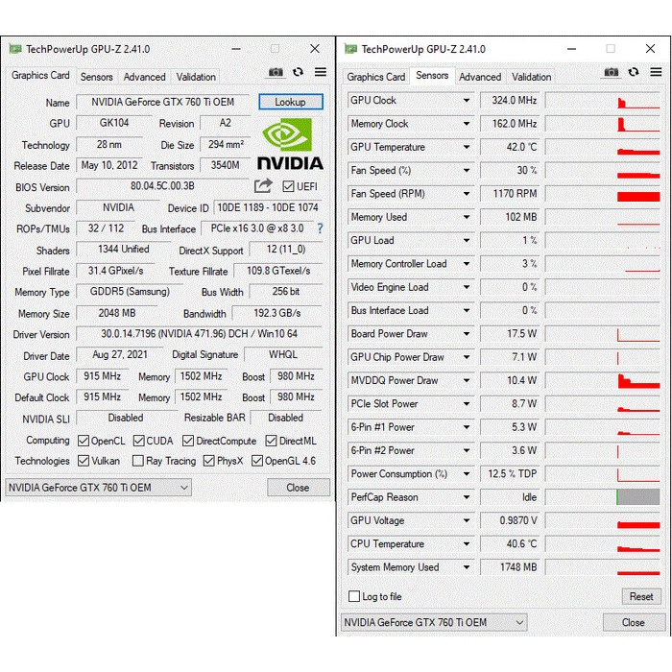Open GPU Temperature sensor dropdown arrow
The image size is (672, 672).
pyautogui.click(x=467, y=147)
